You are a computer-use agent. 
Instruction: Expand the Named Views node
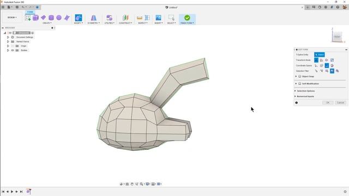tap(8, 41)
